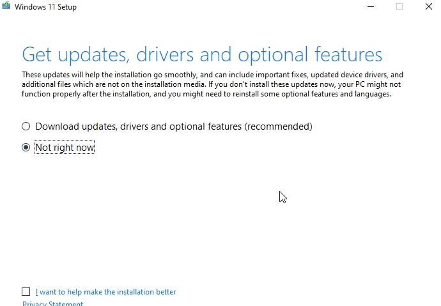Open the Privacy Statement link
Screen dimensions: 441x306
[x=52, y=303]
